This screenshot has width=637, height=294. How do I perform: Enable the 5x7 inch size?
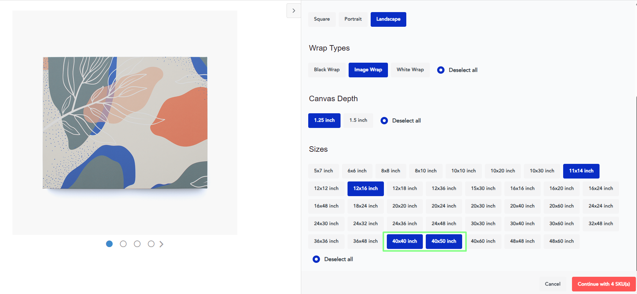coord(323,171)
